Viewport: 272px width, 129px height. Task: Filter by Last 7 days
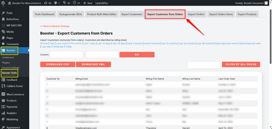point(90,43)
